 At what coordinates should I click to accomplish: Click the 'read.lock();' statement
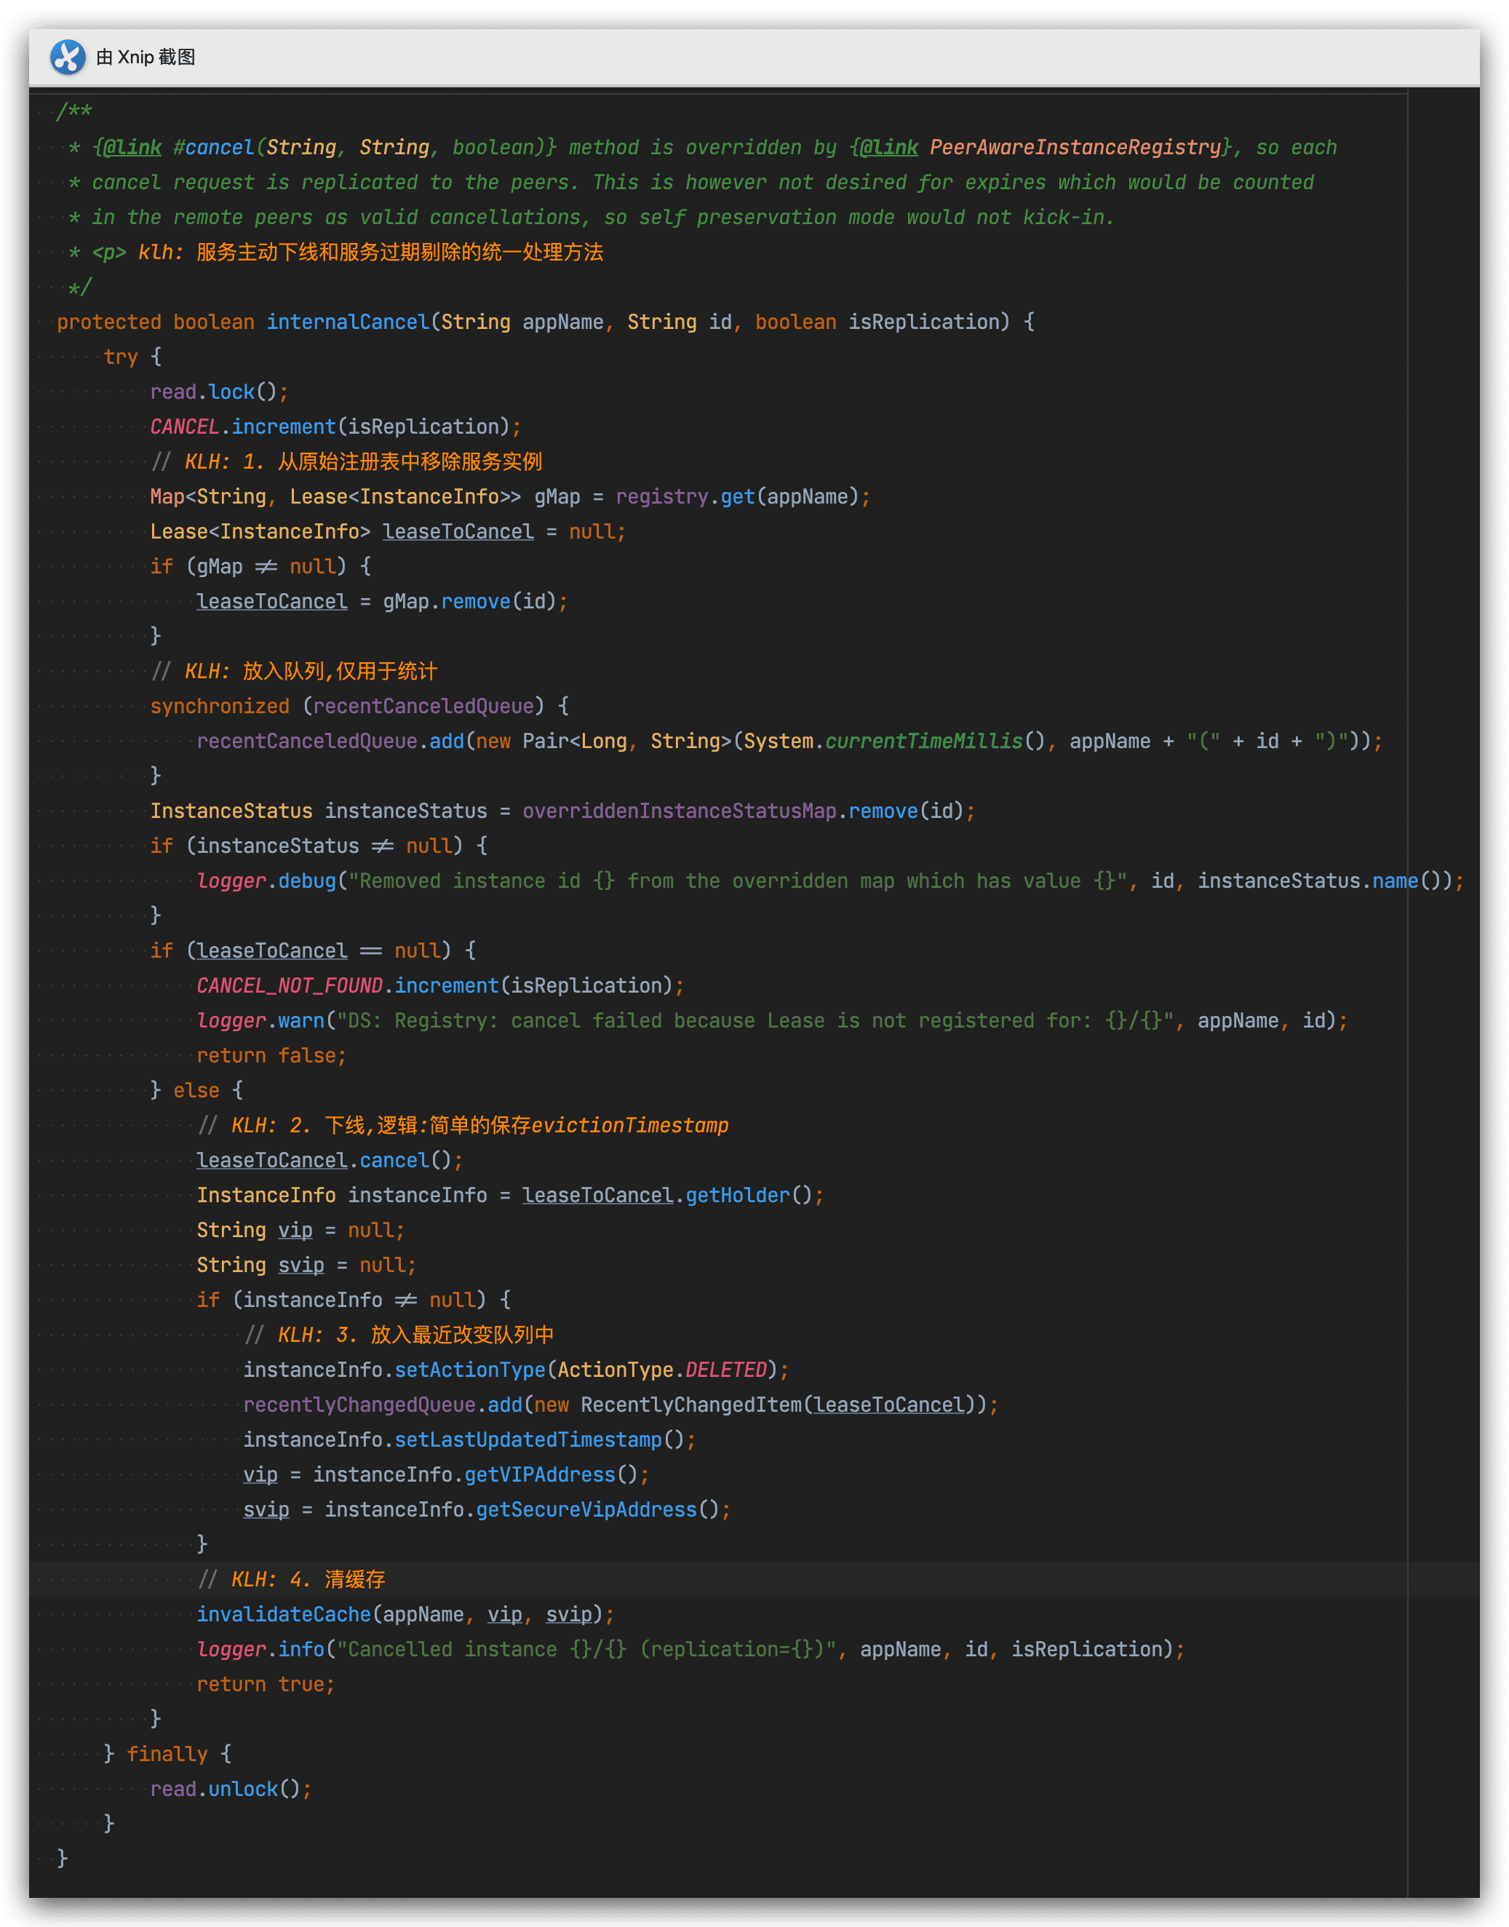point(219,392)
